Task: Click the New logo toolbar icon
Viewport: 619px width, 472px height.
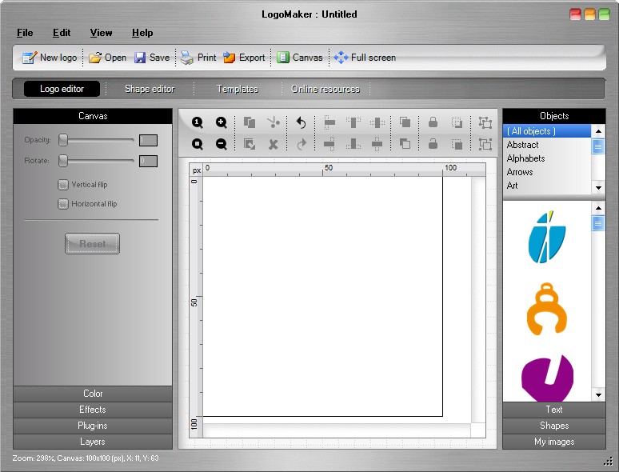Action: [x=30, y=58]
